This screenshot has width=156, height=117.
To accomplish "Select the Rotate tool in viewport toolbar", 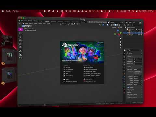I will [20, 40].
